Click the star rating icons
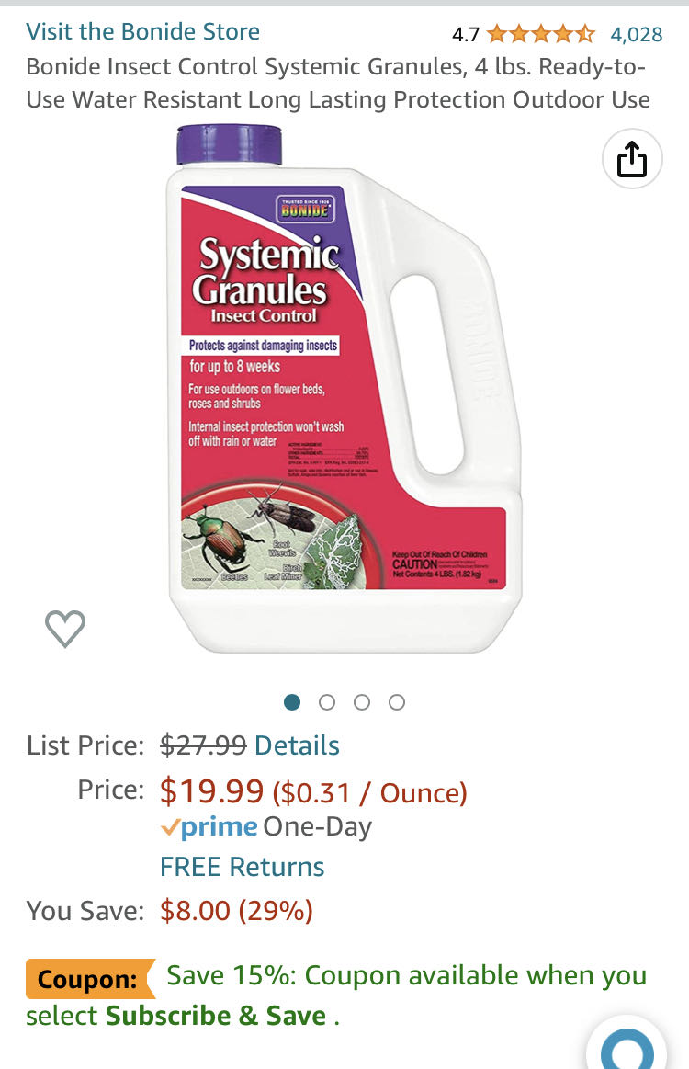 [542, 33]
